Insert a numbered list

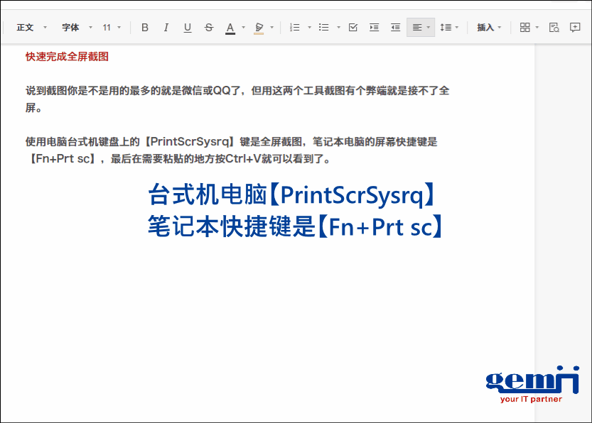295,28
